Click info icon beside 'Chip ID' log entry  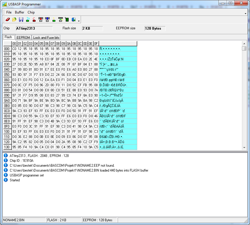click(x=6, y=160)
